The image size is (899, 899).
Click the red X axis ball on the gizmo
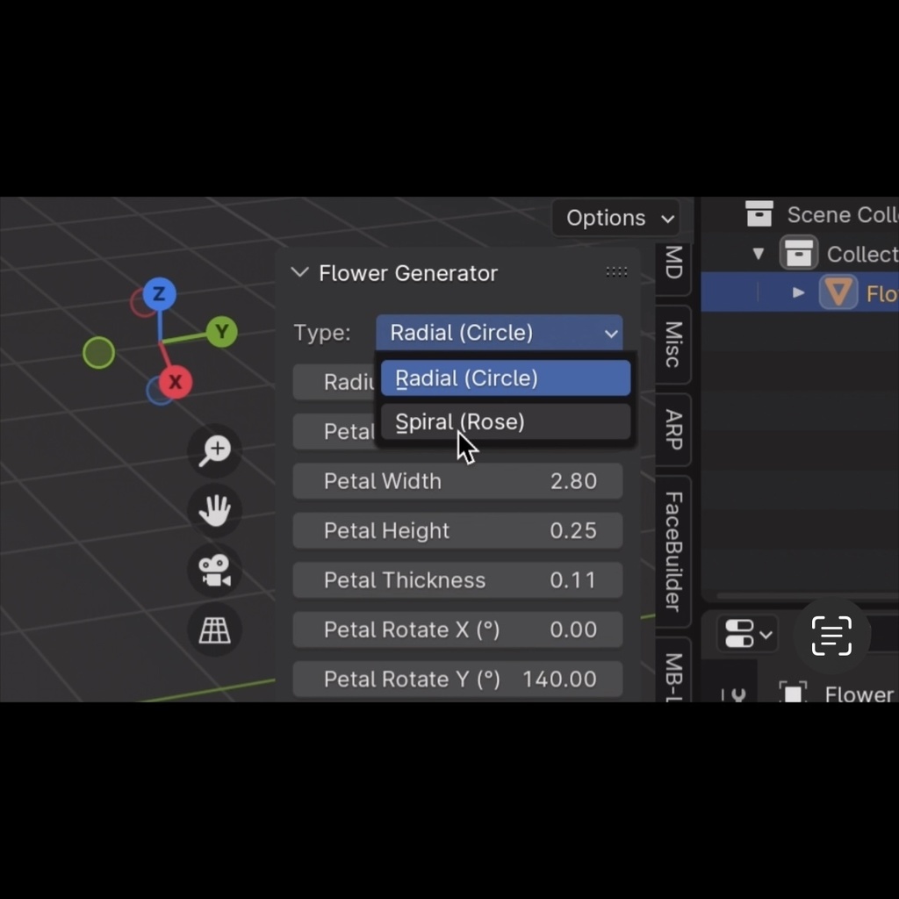(x=175, y=382)
